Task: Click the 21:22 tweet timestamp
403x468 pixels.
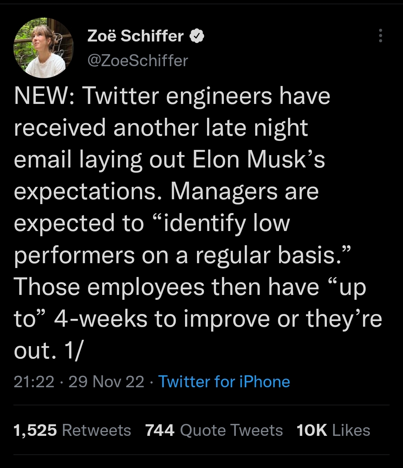Action: 34,382
